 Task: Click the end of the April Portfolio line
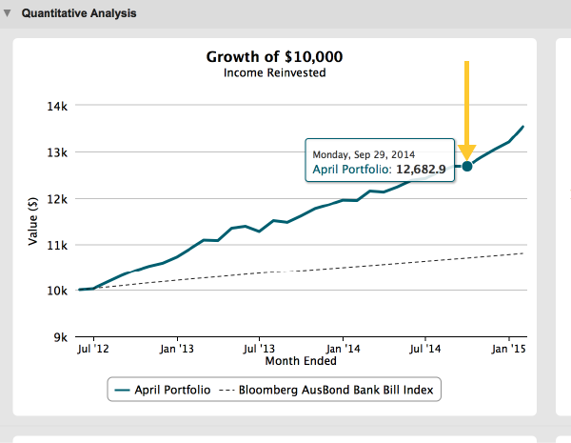coord(522,127)
